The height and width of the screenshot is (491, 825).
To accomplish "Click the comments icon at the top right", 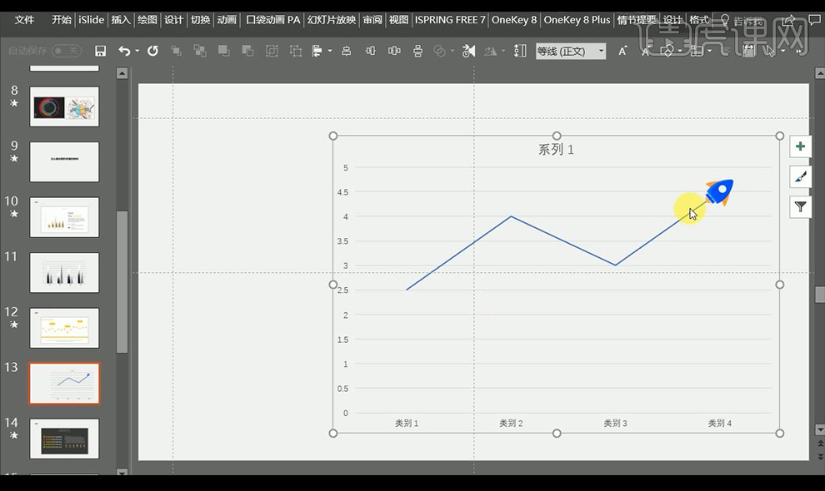I will point(814,19).
